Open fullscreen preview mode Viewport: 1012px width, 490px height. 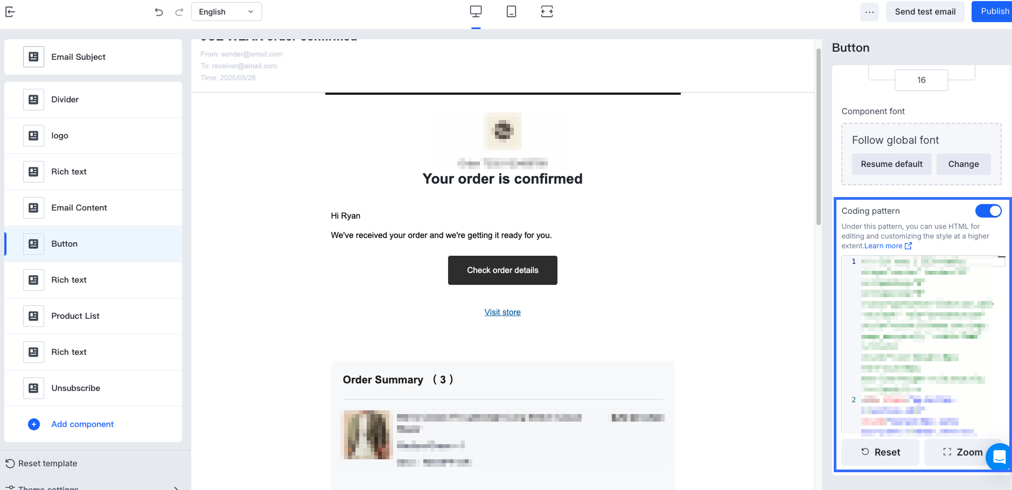click(x=547, y=11)
